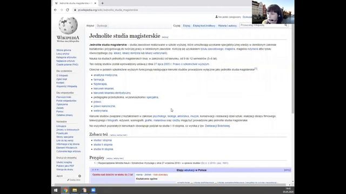Open Strony specjalne link
The image size is (346, 194).
pyautogui.click(x=65, y=137)
